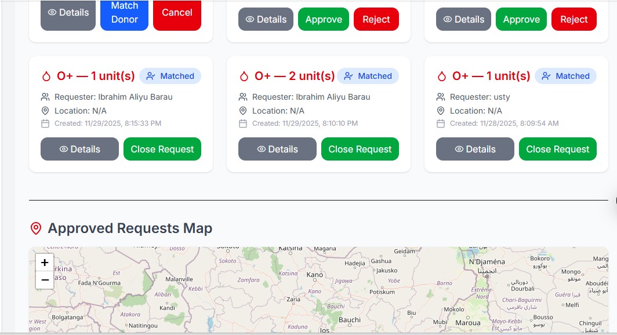
Task: Close Request created at 8:15:33 PM
Action: coord(162,149)
